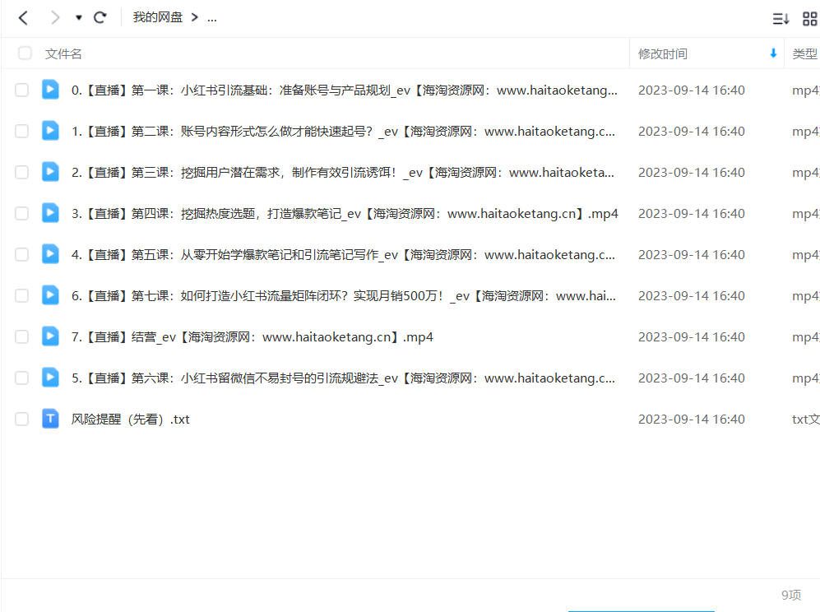Sort by 文件名 column header
Viewport: 820px width, 612px height.
63,53
